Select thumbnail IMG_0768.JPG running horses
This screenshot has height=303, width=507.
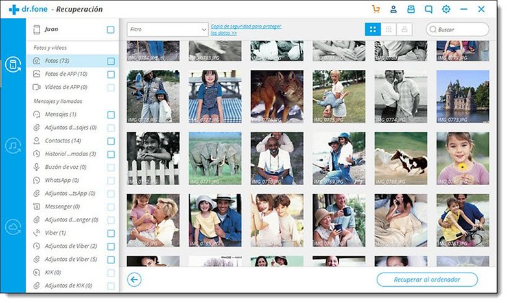point(401,158)
